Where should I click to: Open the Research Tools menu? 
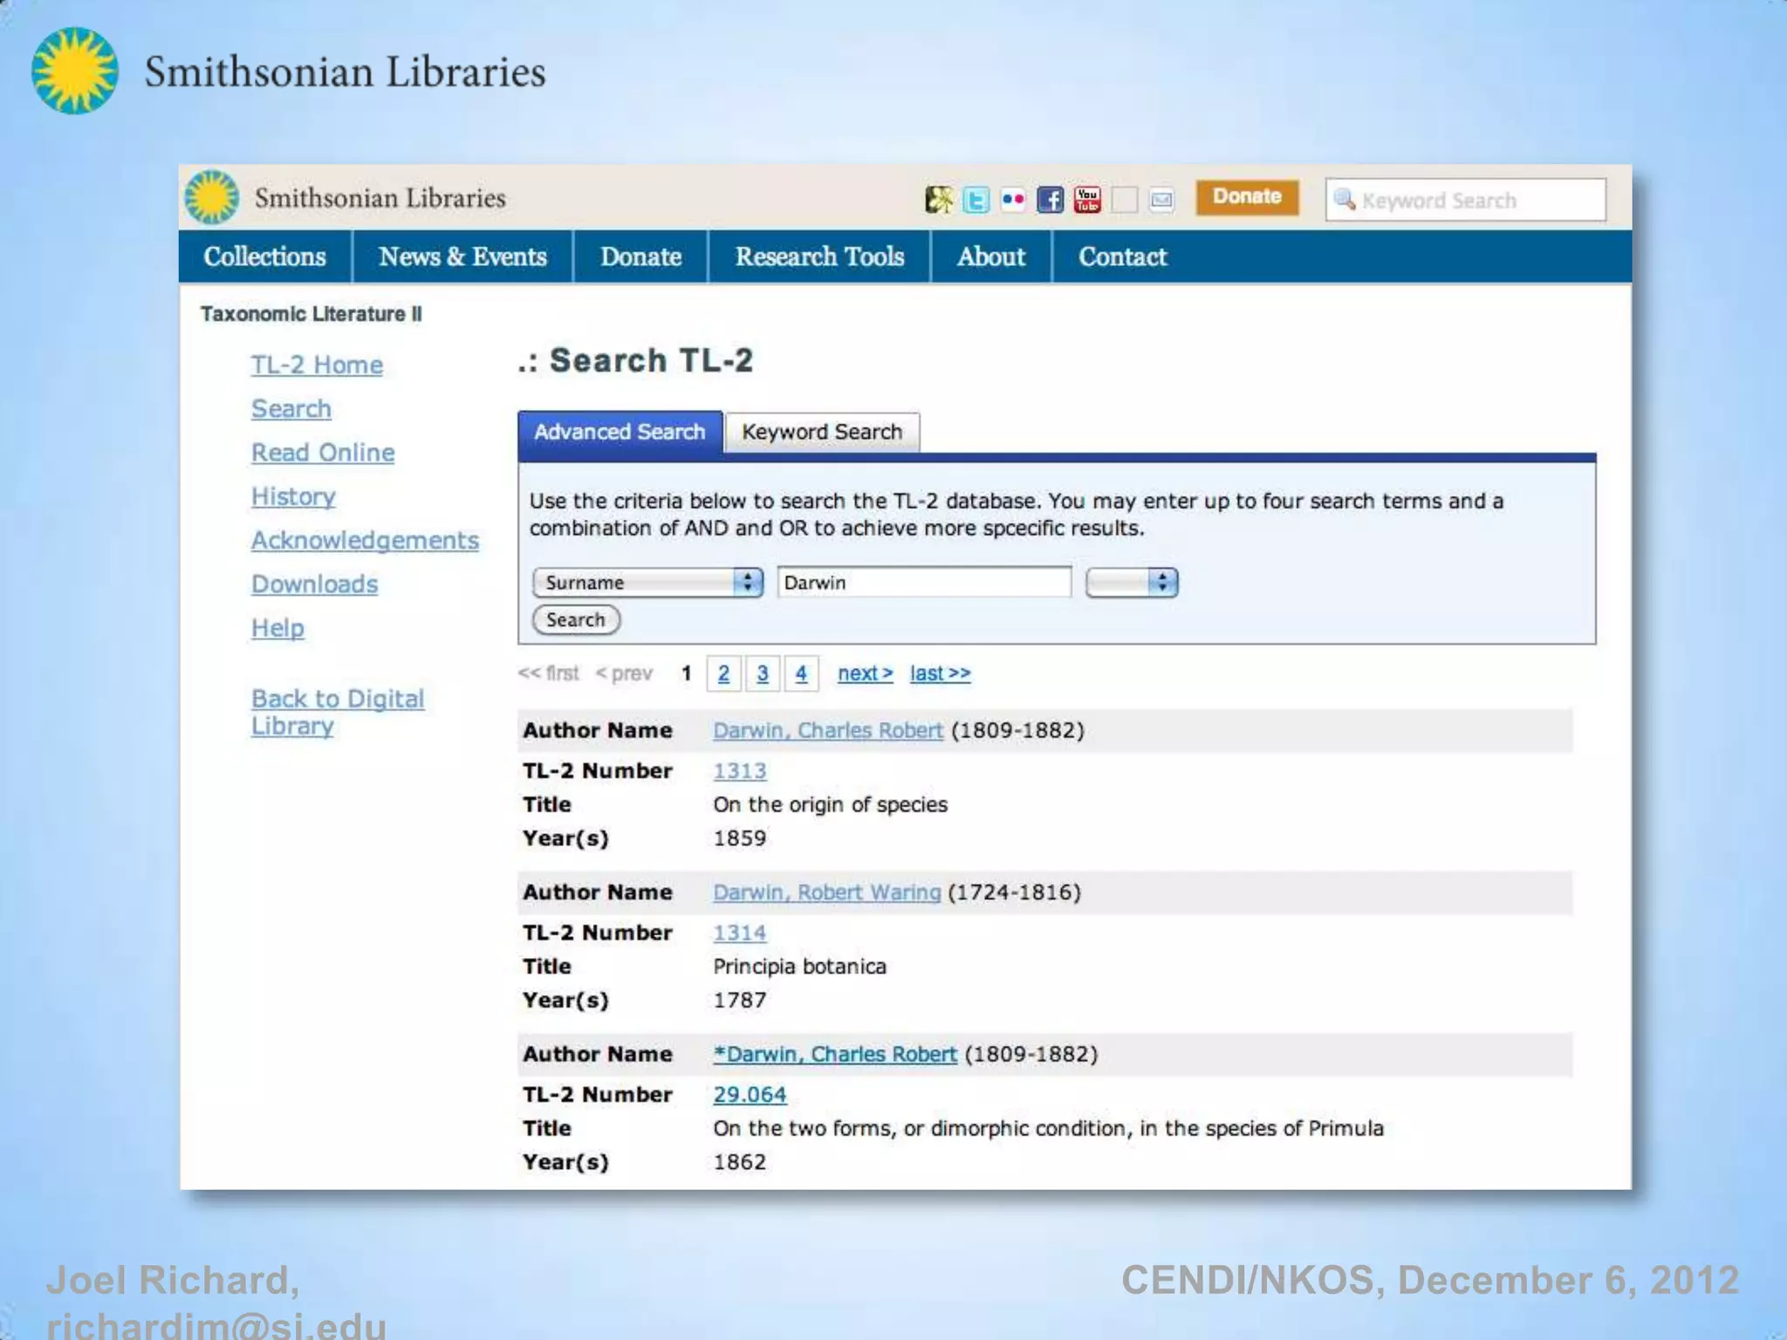tap(819, 256)
